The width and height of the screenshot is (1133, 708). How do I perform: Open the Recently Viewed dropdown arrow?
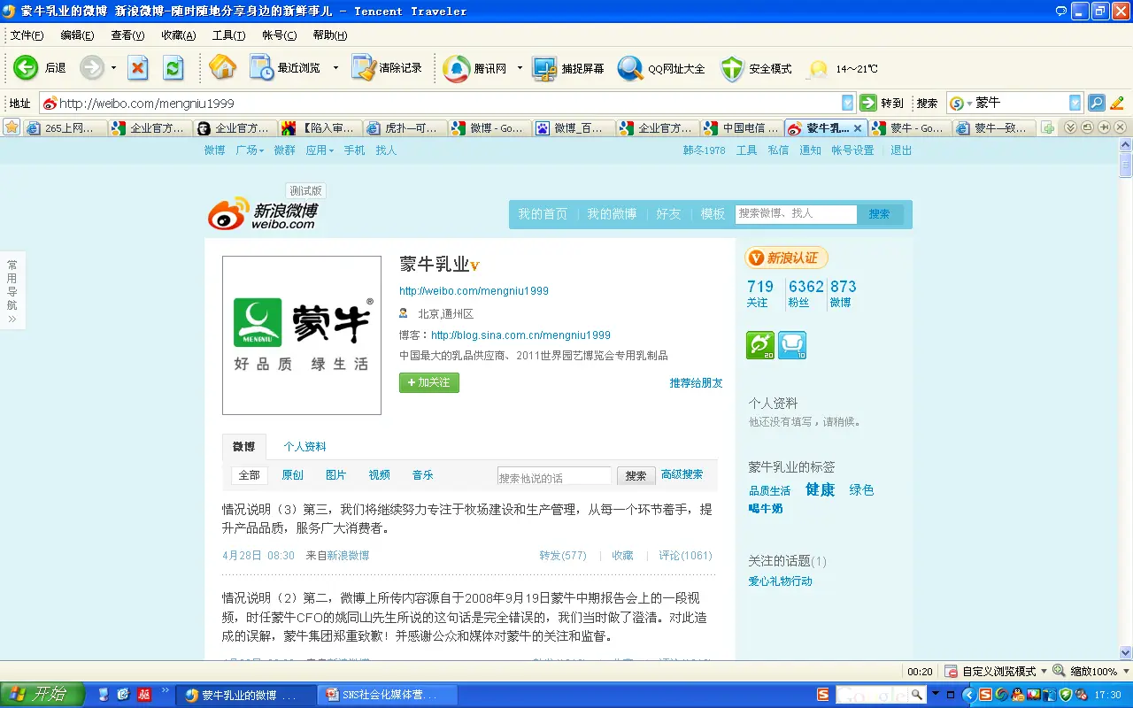[335, 68]
